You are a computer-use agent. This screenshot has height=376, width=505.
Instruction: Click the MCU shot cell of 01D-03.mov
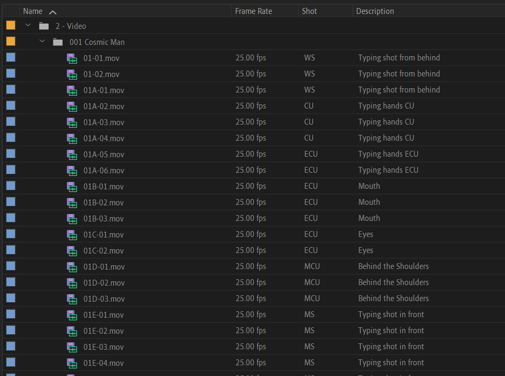(312, 298)
